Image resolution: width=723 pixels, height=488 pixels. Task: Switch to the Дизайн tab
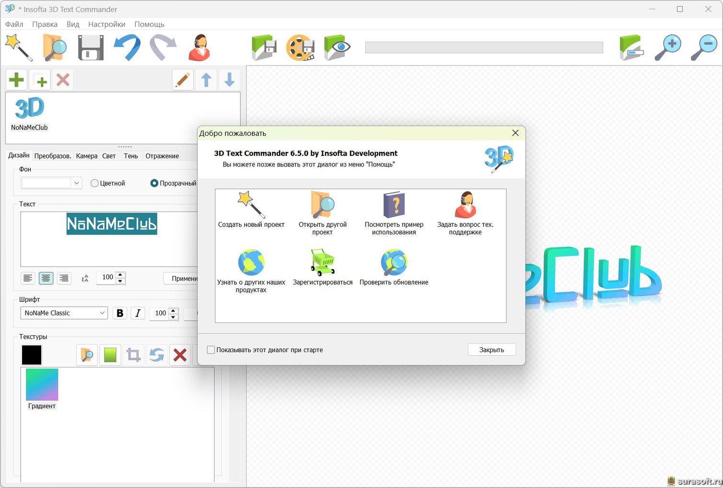(19, 155)
